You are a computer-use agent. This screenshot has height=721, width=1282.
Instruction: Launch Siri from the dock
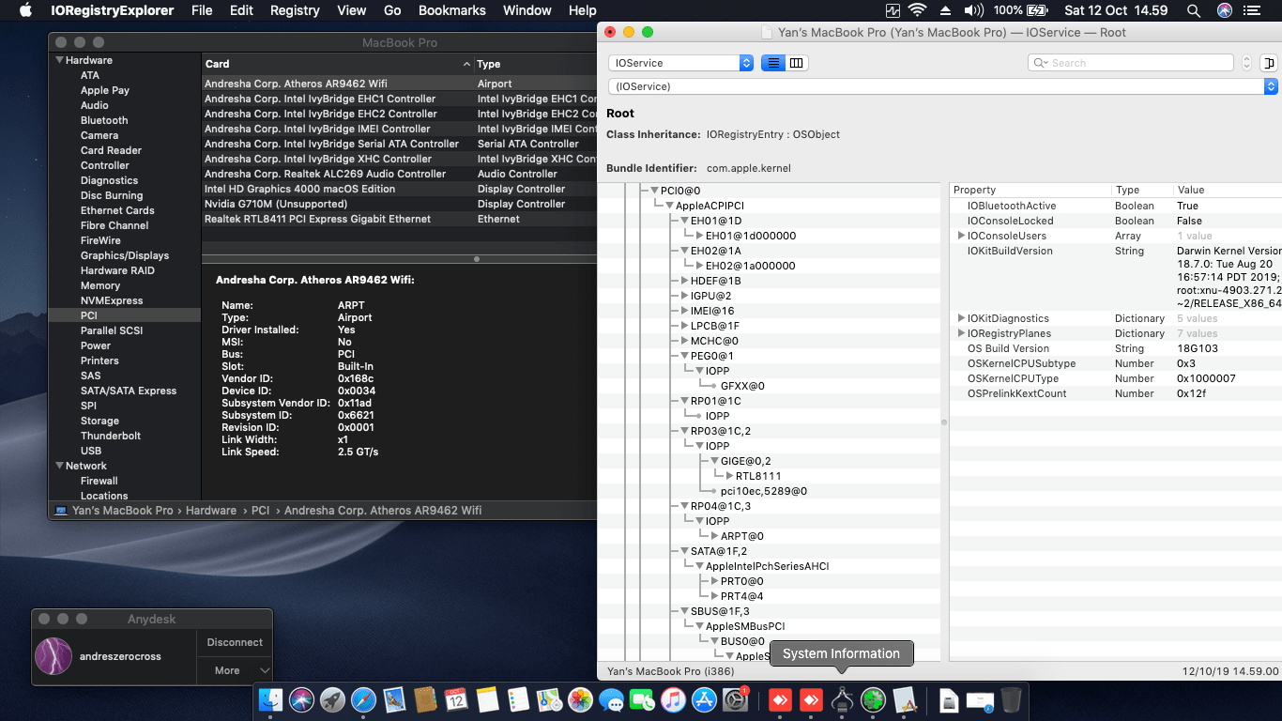[301, 699]
